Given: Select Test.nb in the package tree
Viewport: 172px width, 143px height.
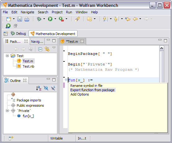Looking at the screenshot, I should coord(29,66).
